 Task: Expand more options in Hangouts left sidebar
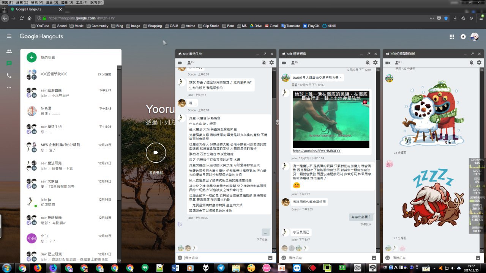click(9, 88)
